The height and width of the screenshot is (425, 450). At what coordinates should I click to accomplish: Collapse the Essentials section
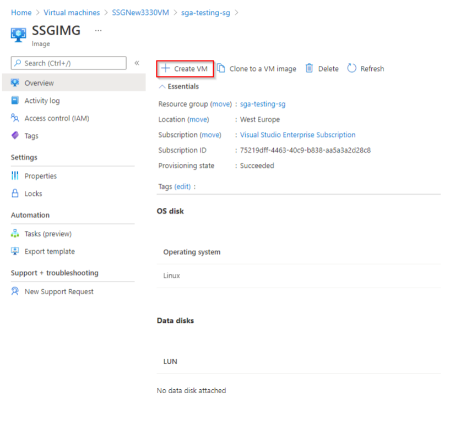tap(162, 86)
